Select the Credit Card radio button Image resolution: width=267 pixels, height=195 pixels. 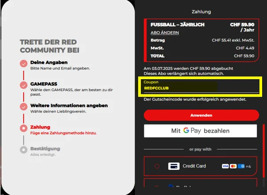(157, 166)
